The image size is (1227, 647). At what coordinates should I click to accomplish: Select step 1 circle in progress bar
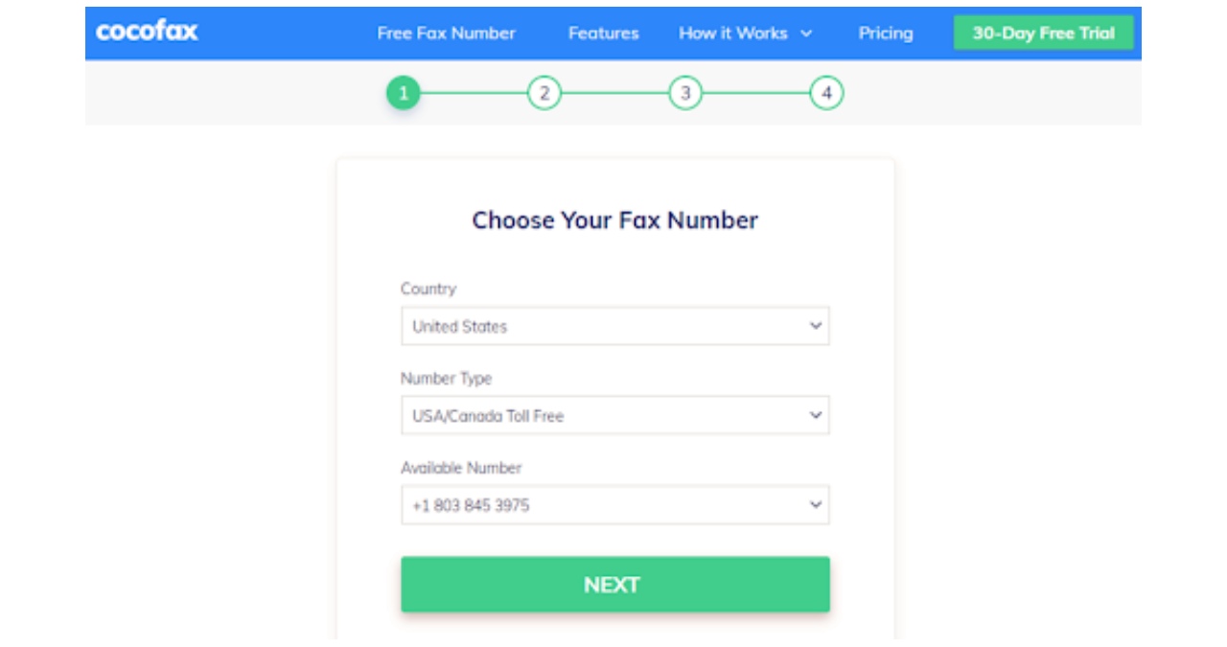[404, 93]
